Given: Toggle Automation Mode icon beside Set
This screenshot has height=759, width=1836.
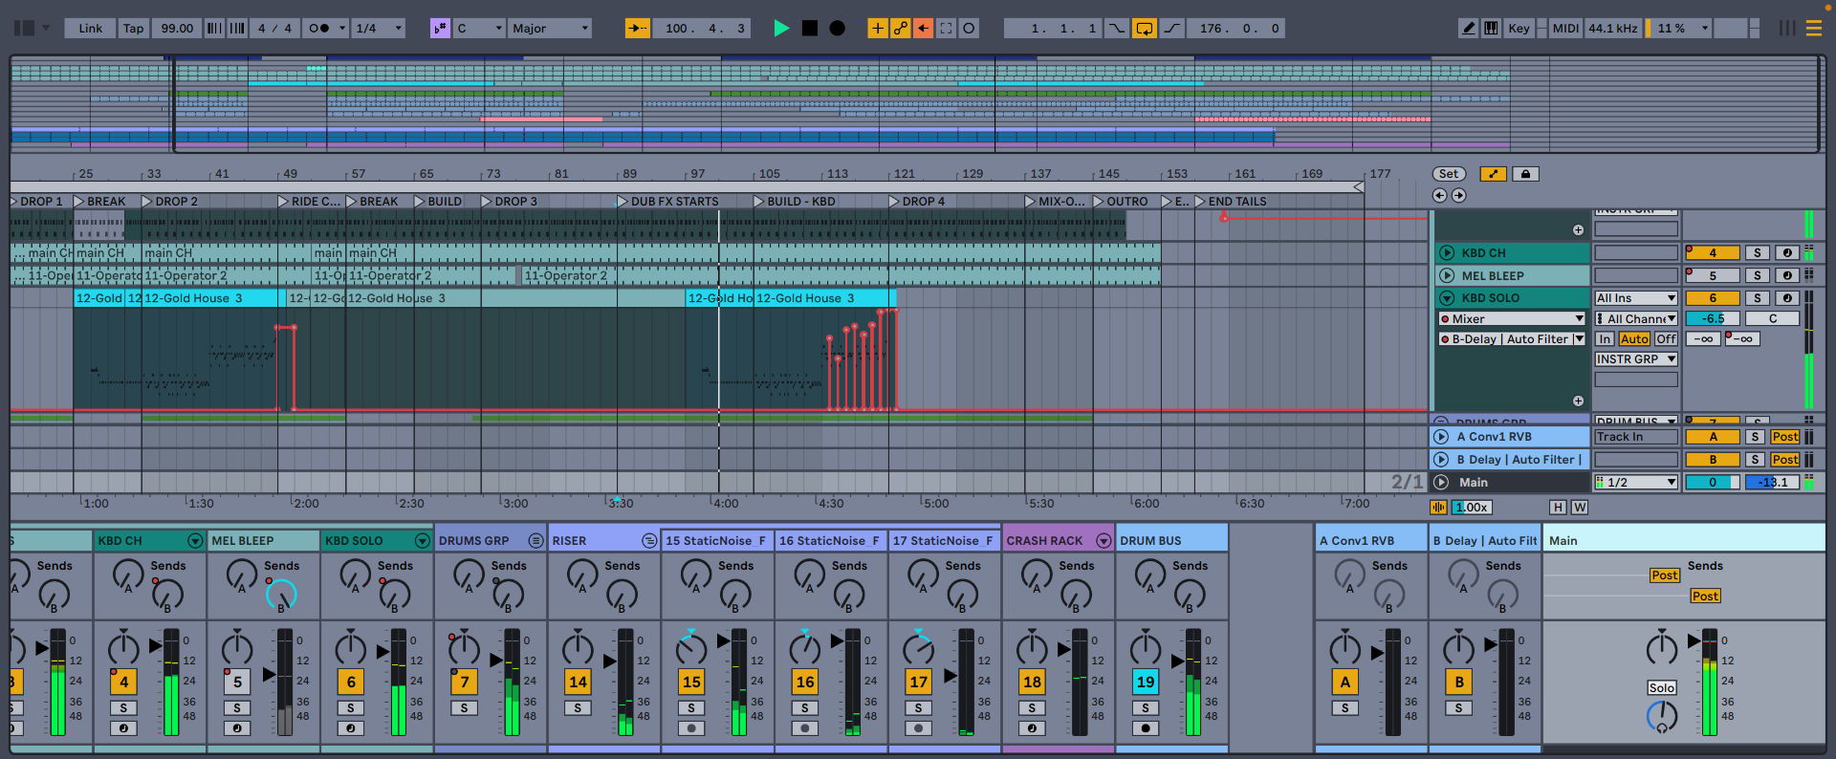Looking at the screenshot, I should pyautogui.click(x=1493, y=174).
